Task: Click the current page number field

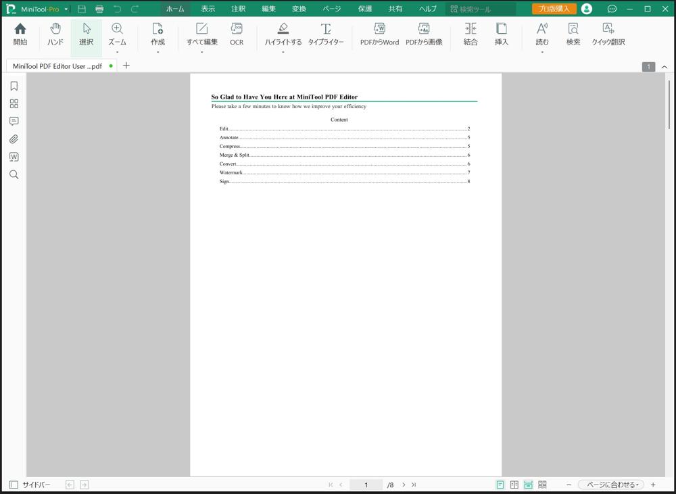Action: [366, 485]
